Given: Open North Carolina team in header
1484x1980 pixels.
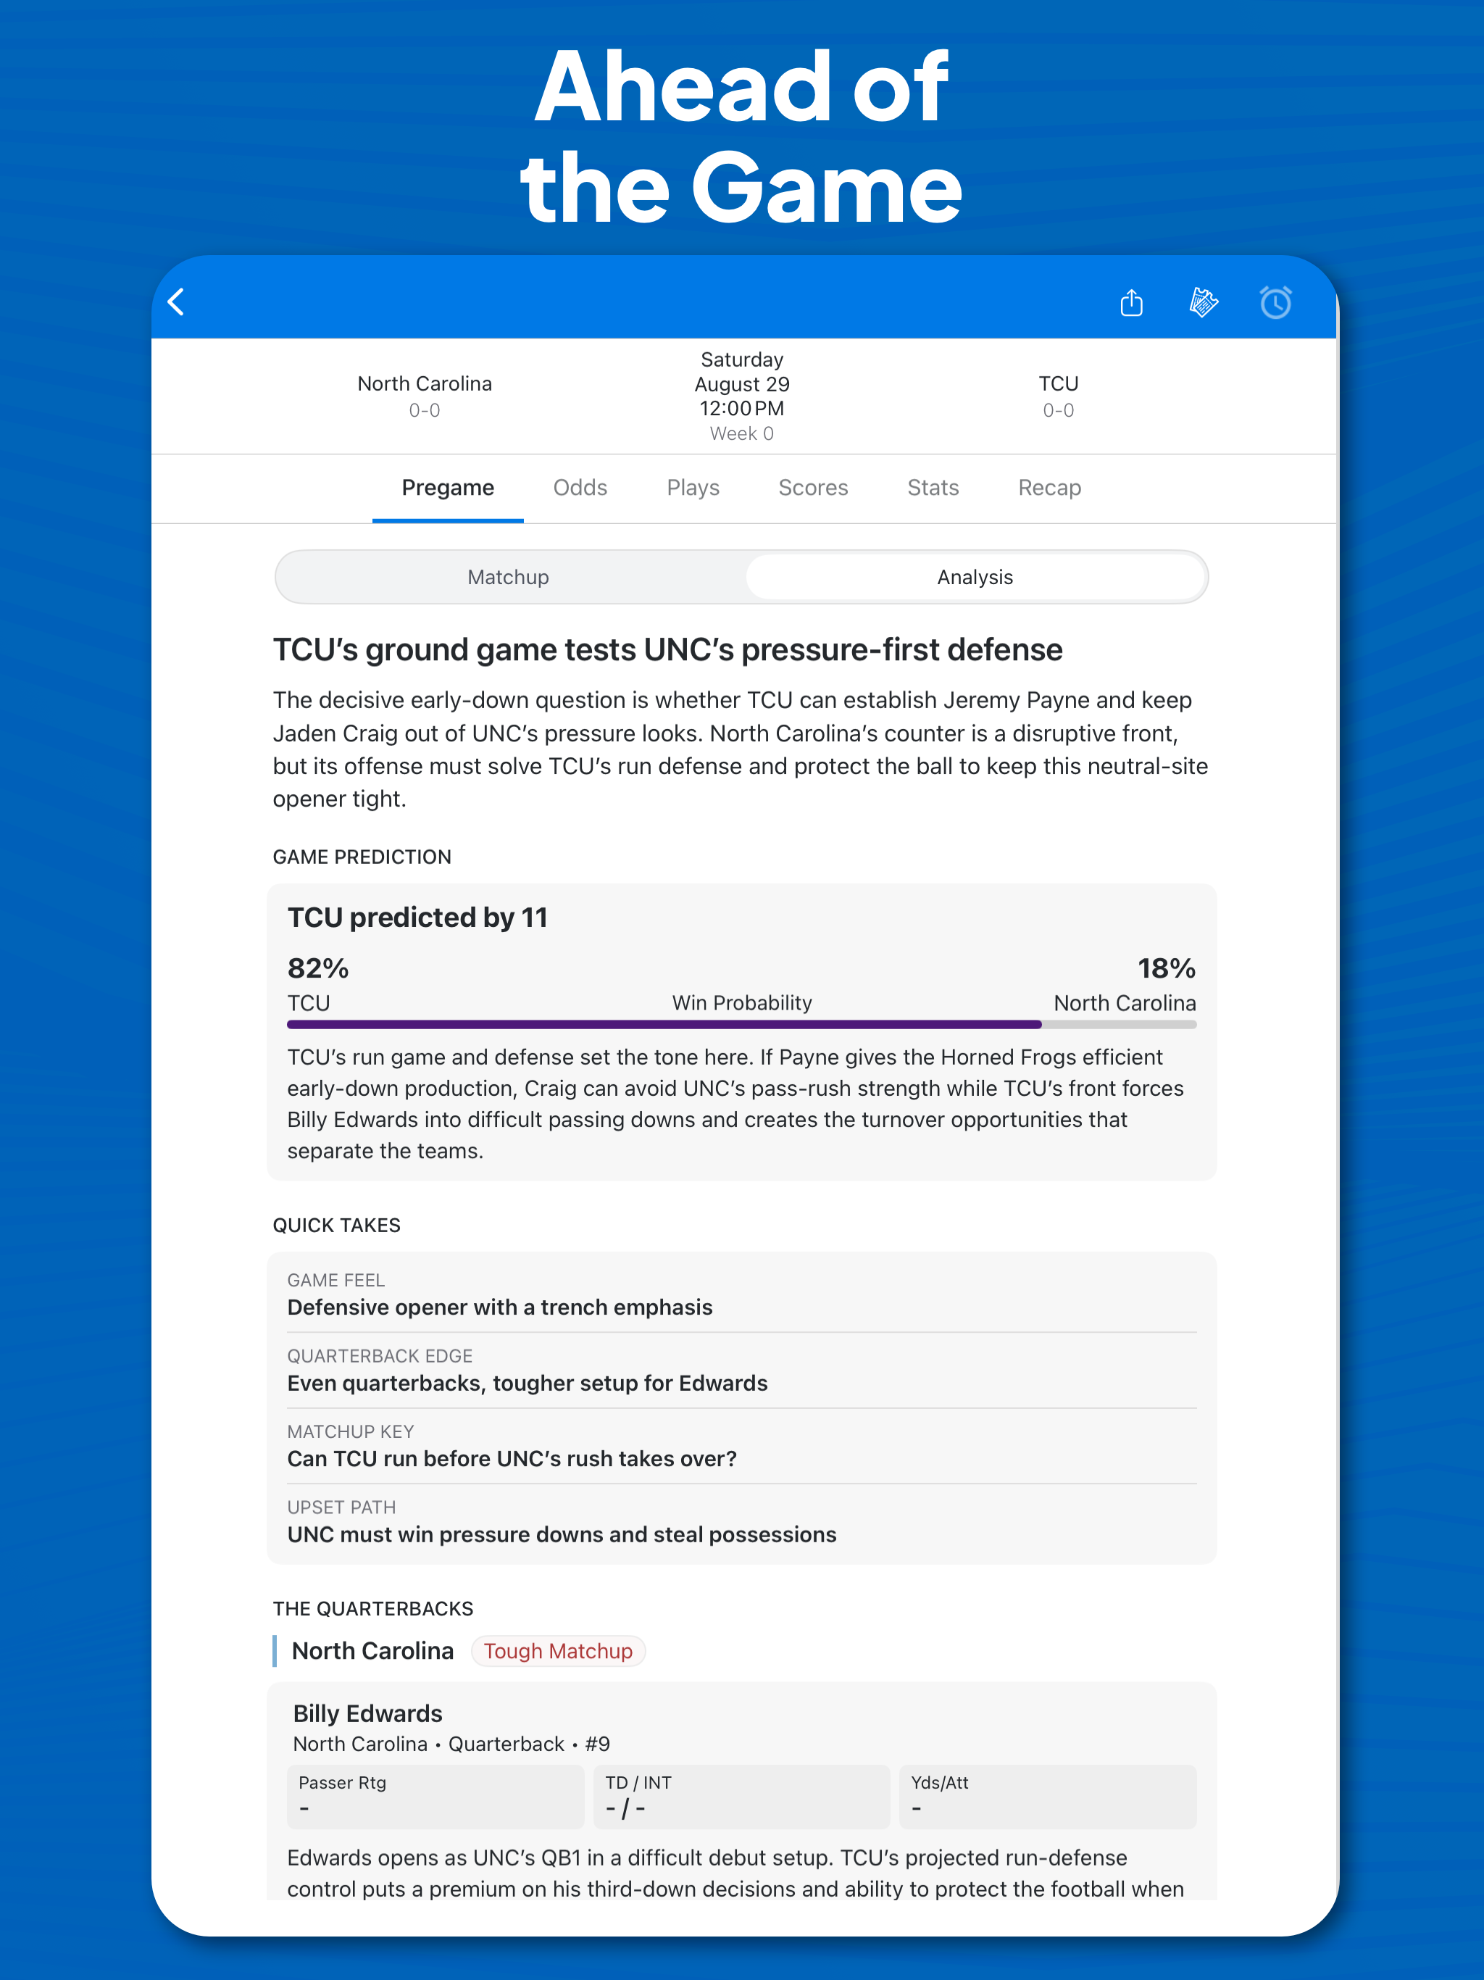Looking at the screenshot, I should [x=424, y=396].
